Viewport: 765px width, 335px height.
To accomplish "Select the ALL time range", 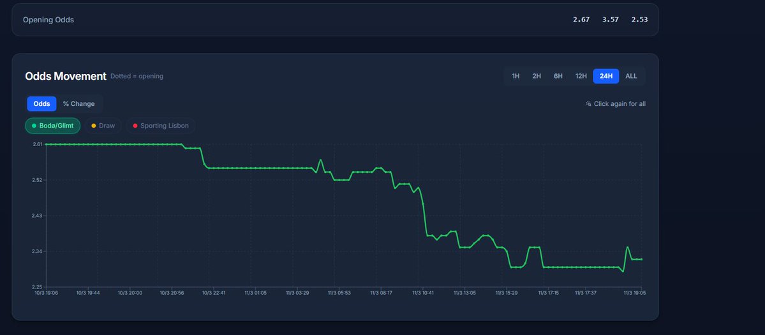I will [x=631, y=76].
